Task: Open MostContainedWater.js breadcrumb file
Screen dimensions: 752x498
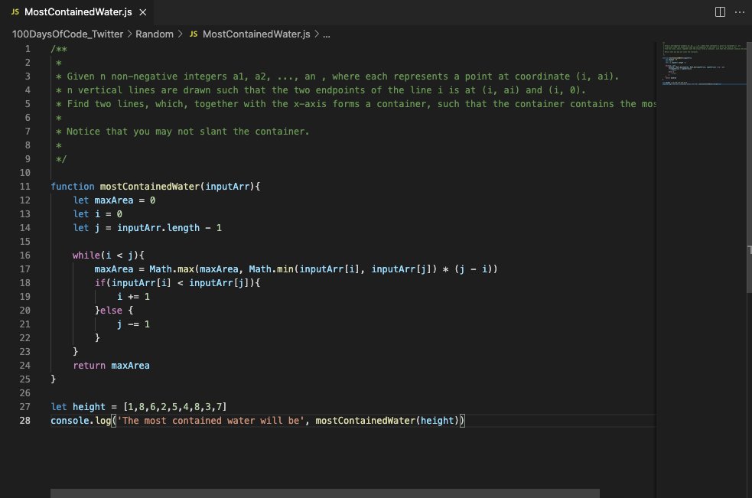Action: (256, 34)
